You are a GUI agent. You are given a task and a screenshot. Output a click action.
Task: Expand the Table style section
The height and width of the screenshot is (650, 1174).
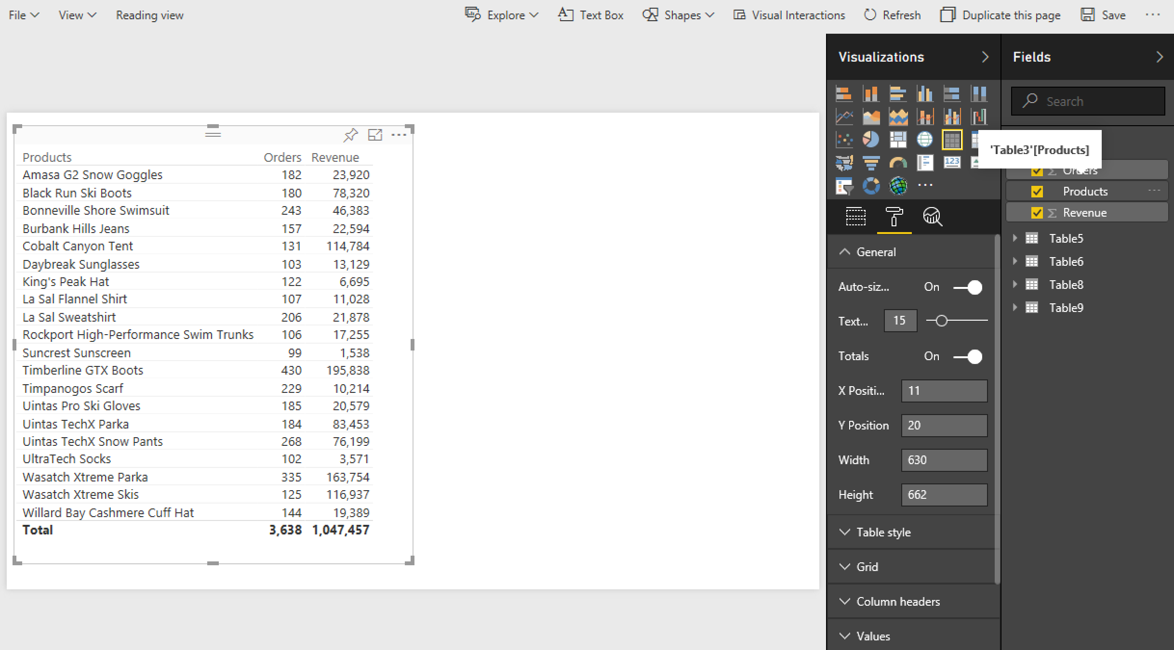(x=883, y=532)
